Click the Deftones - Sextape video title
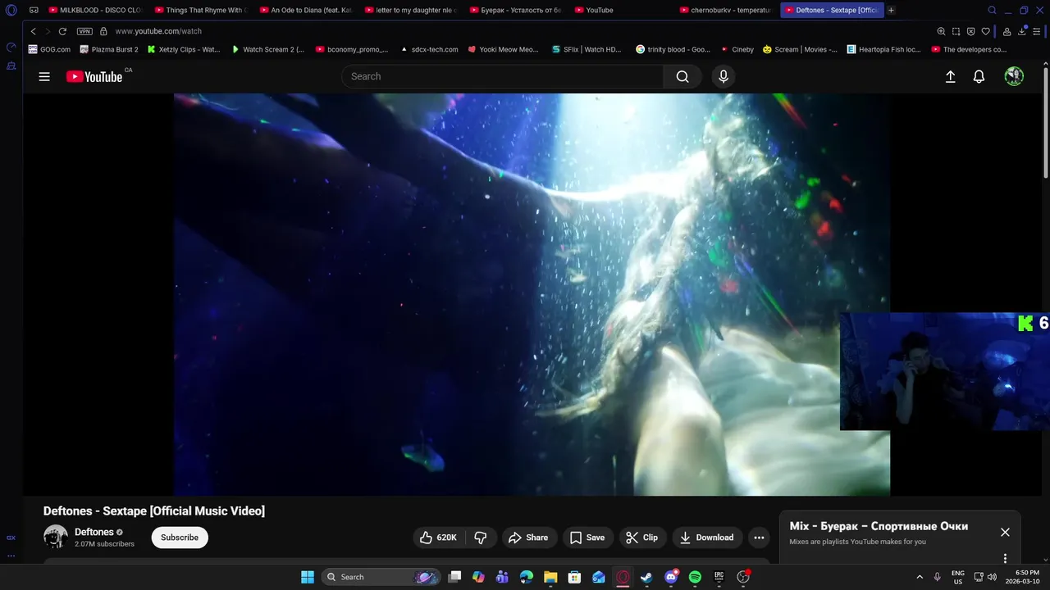 (154, 511)
